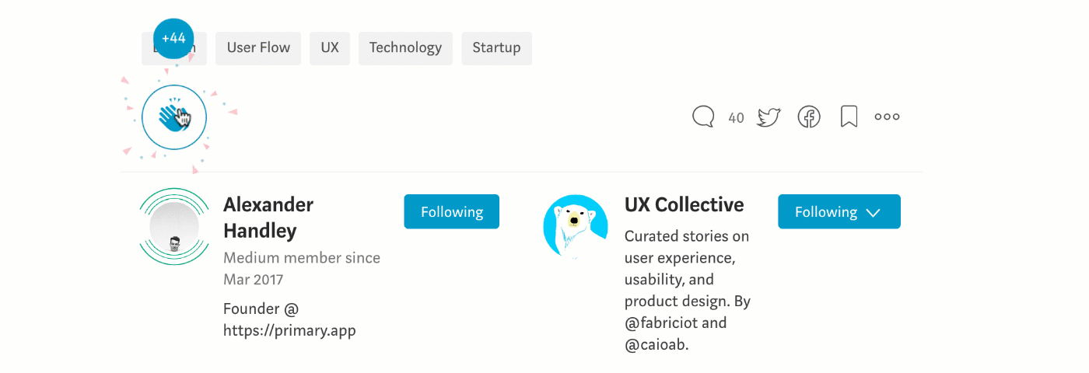Image resolution: width=1089 pixels, height=373 pixels.
Task: Share the story on Twitter
Action: click(x=769, y=117)
